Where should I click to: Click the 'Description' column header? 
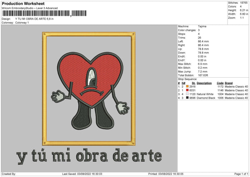tap(204, 83)
